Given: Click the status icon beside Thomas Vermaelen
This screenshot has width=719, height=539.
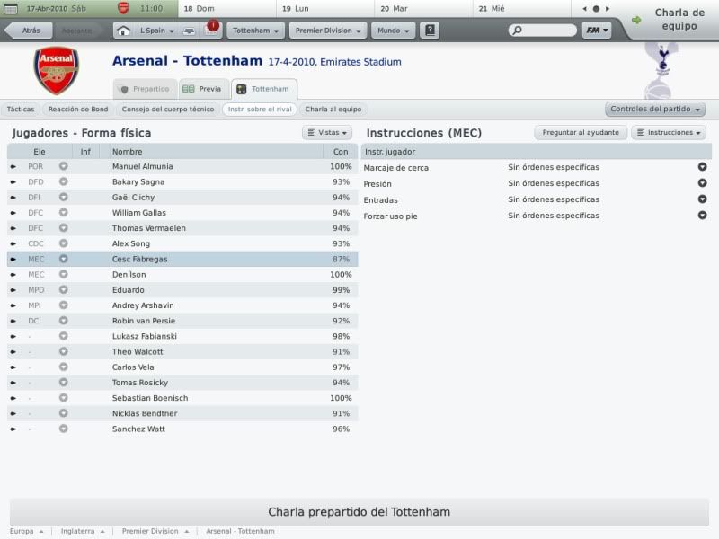Looking at the screenshot, I should [63, 228].
